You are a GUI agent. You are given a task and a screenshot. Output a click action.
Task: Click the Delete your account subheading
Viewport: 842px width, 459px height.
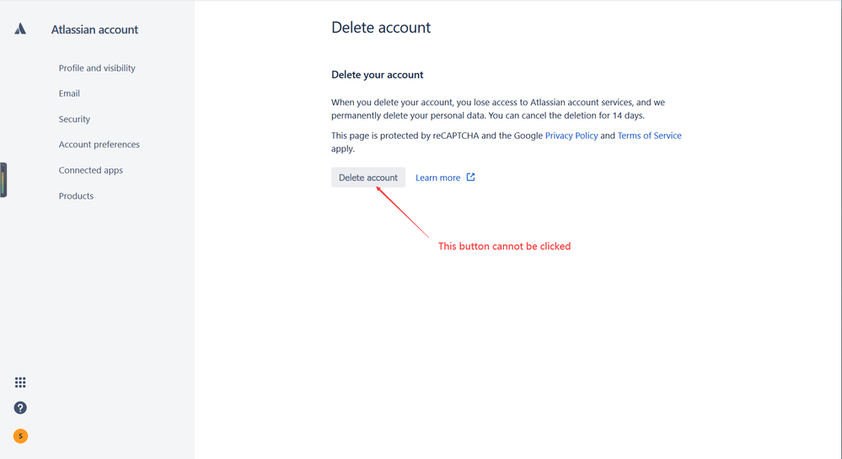pyautogui.click(x=377, y=75)
